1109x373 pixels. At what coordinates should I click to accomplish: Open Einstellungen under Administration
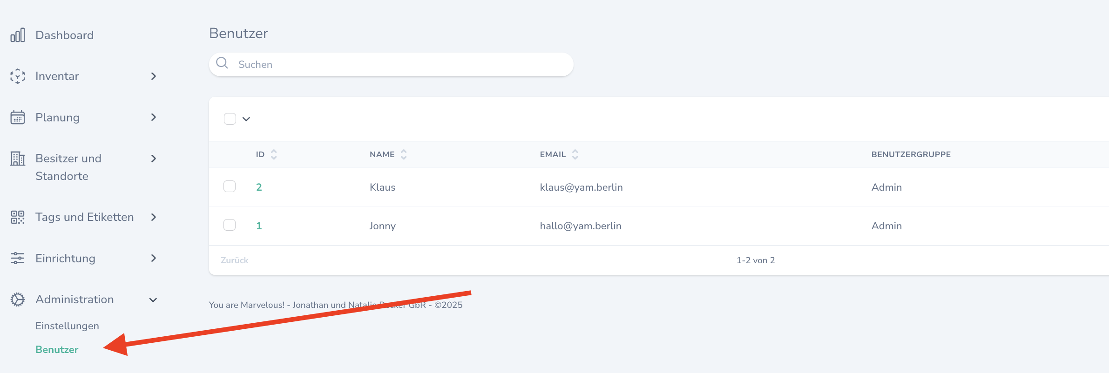click(x=67, y=326)
